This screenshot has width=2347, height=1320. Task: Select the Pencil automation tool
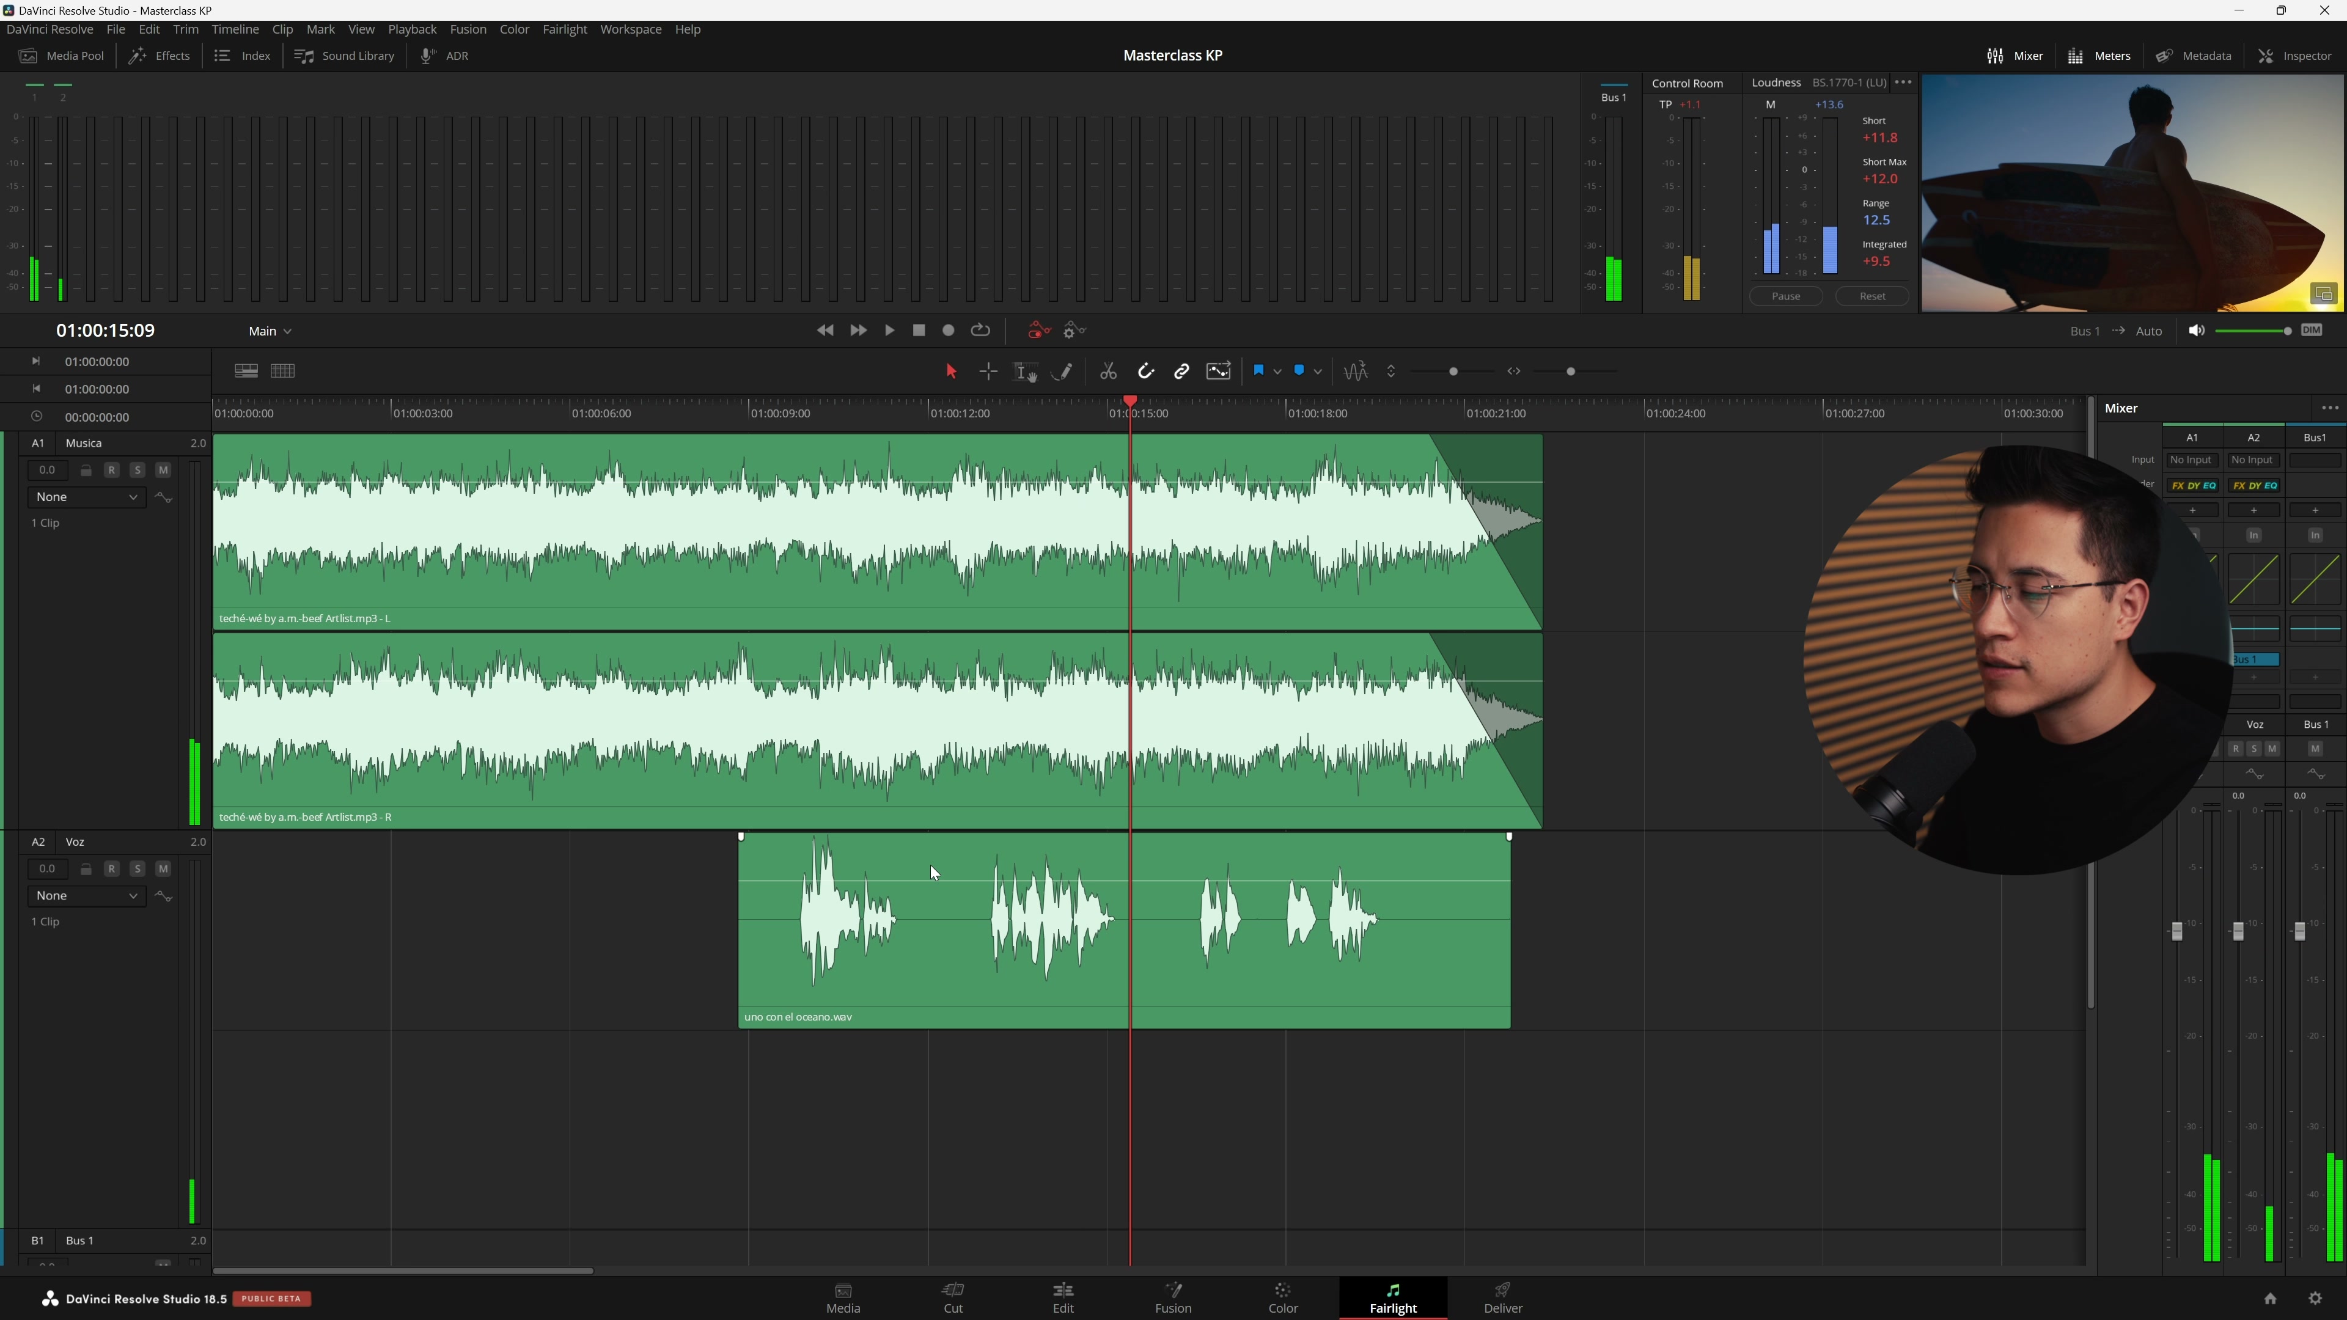tap(1062, 371)
